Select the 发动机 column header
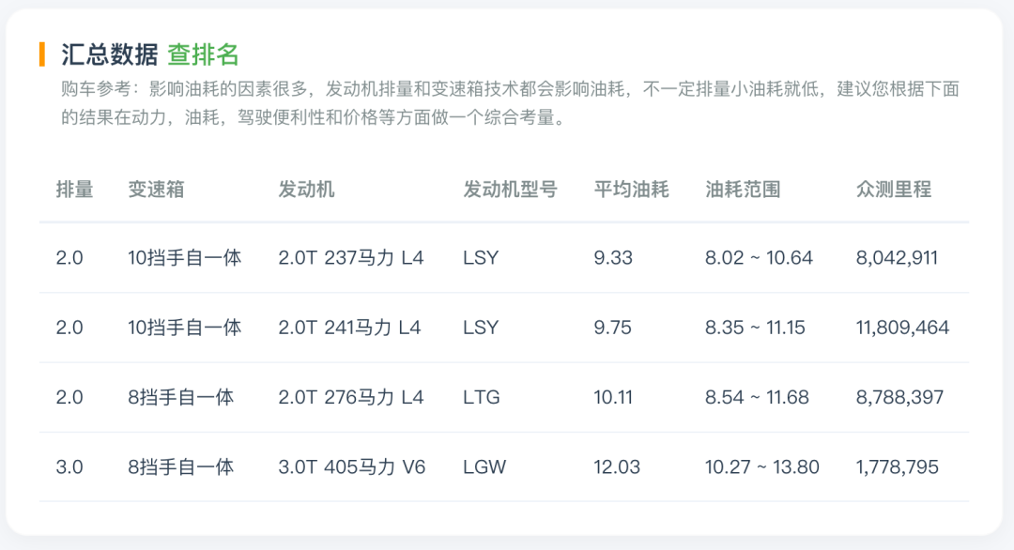The width and height of the screenshot is (1014, 550). coord(306,190)
